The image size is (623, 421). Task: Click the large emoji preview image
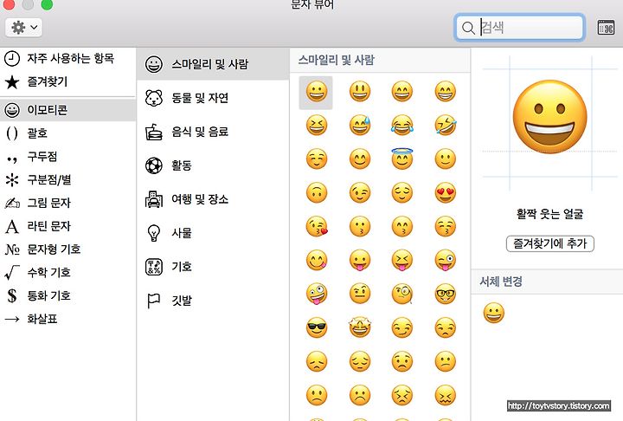(x=550, y=117)
